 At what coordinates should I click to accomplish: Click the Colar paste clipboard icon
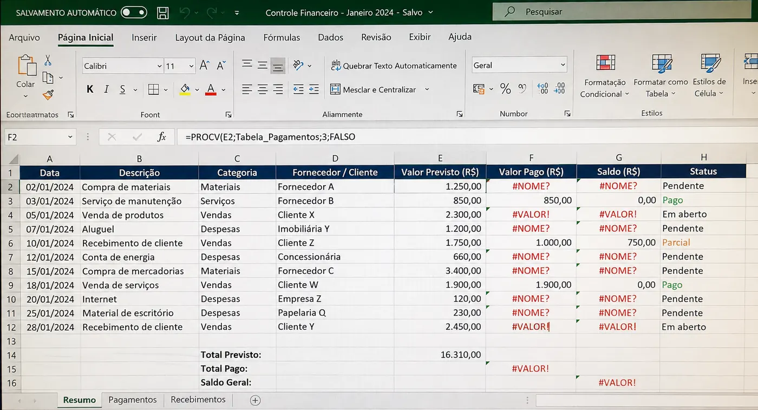26,66
